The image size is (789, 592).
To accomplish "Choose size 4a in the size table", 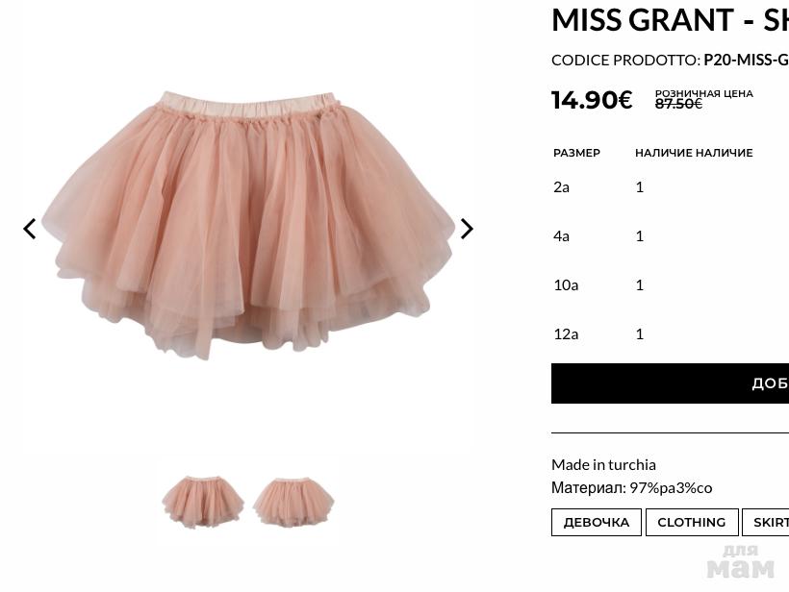I will point(562,235).
